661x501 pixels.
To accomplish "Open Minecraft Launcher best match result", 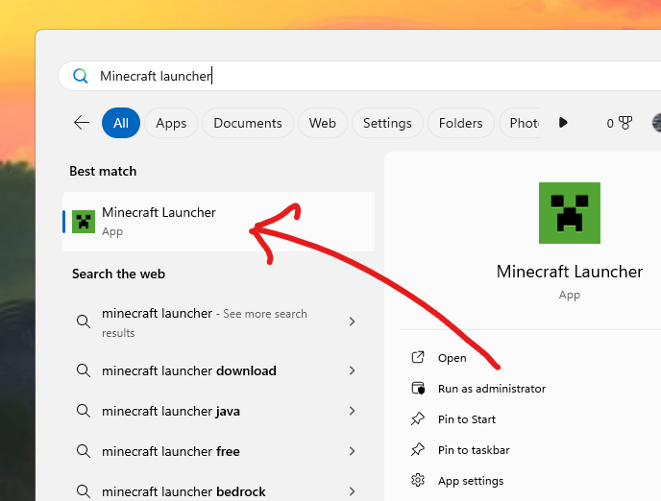I will click(218, 222).
